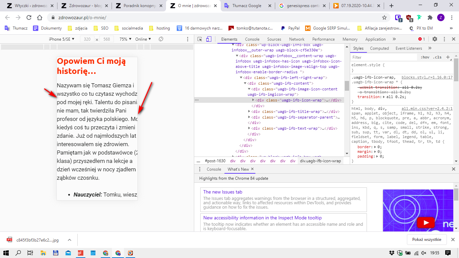Toggle the device toolbar icon

pos(209,39)
